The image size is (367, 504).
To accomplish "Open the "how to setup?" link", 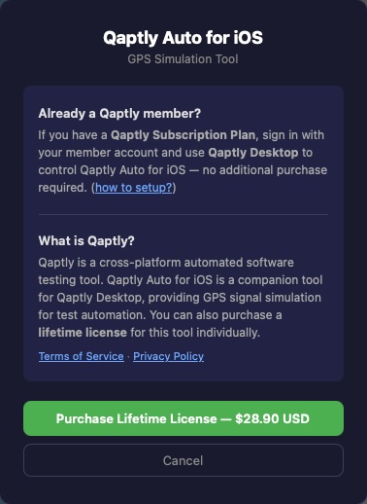I will [133, 188].
